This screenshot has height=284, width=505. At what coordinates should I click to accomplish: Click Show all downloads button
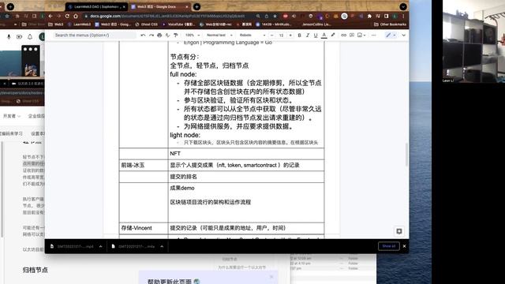click(x=389, y=246)
